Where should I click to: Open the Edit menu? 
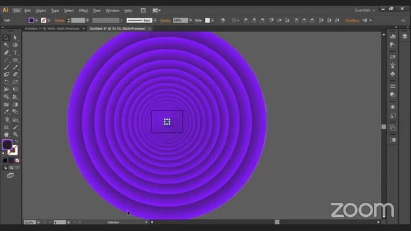28,11
